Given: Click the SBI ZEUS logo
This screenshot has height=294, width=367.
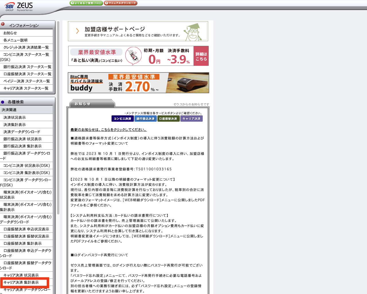Looking at the screenshot, I should [x=19, y=7].
